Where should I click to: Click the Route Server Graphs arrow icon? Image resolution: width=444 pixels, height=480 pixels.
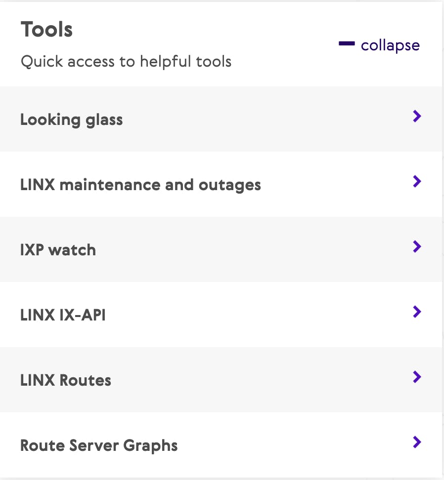click(x=417, y=442)
